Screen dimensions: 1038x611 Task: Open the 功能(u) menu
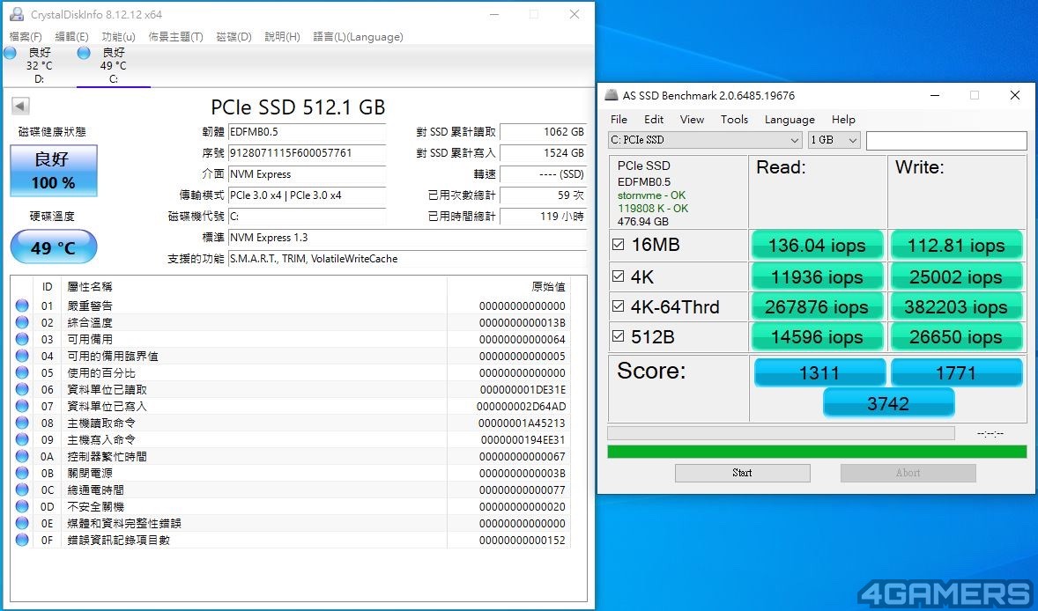click(118, 37)
